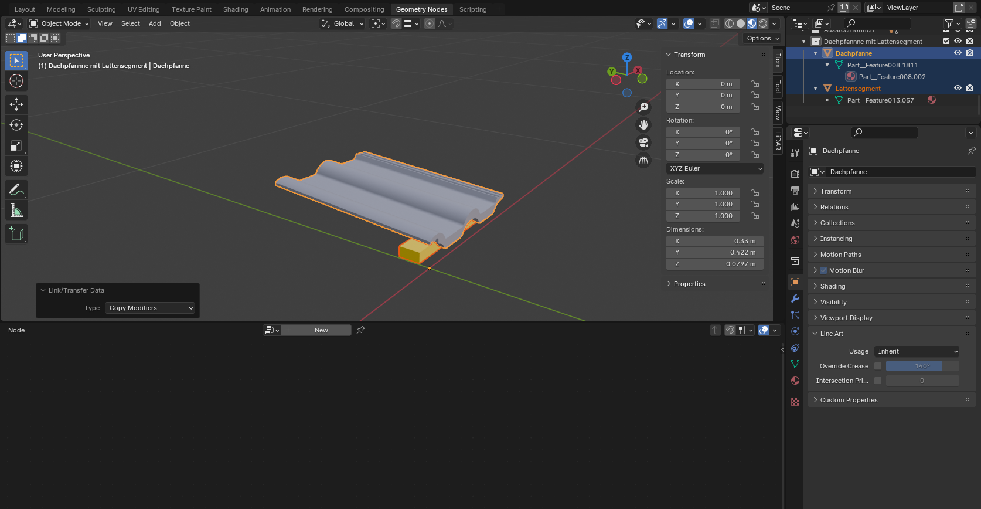Viewport: 981px width, 509px height.
Task: Toggle the Motion Blur checkbox
Action: point(823,270)
